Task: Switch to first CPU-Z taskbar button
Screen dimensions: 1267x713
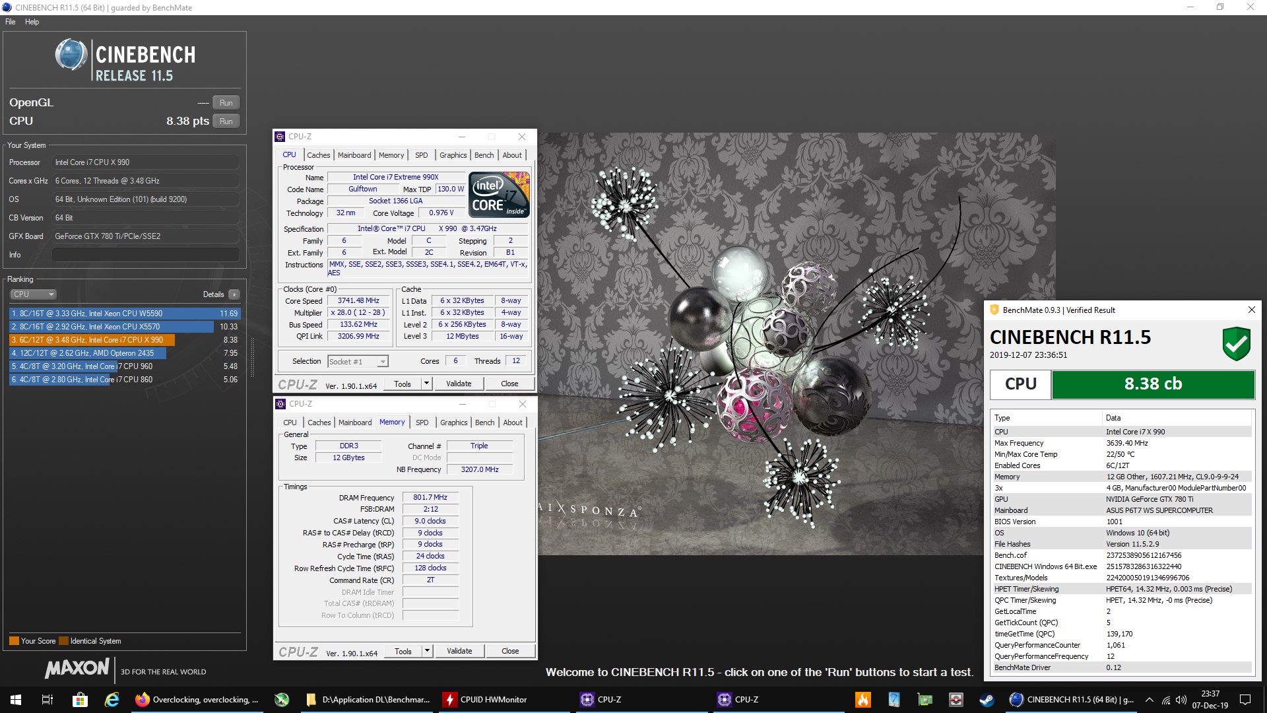Action: tap(640, 700)
